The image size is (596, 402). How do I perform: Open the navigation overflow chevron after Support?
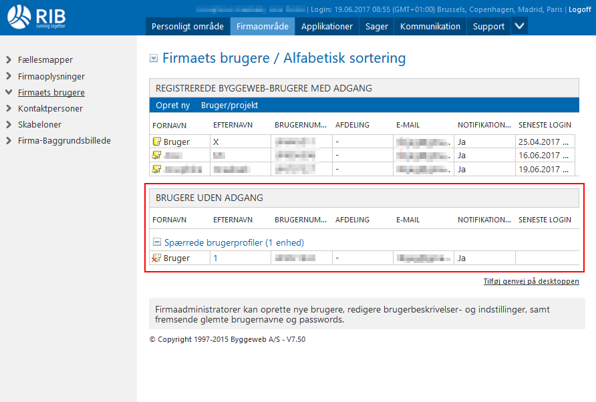[520, 26]
